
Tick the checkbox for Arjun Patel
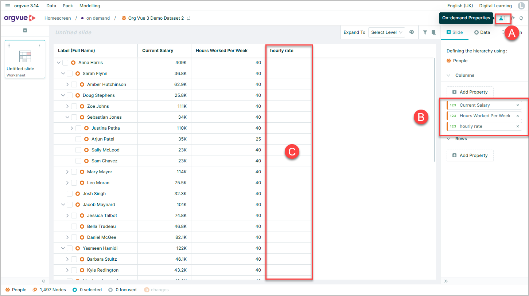click(78, 139)
